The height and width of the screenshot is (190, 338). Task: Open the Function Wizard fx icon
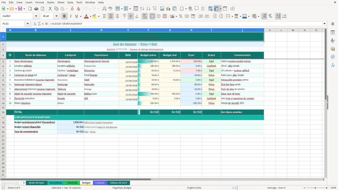[35, 24]
